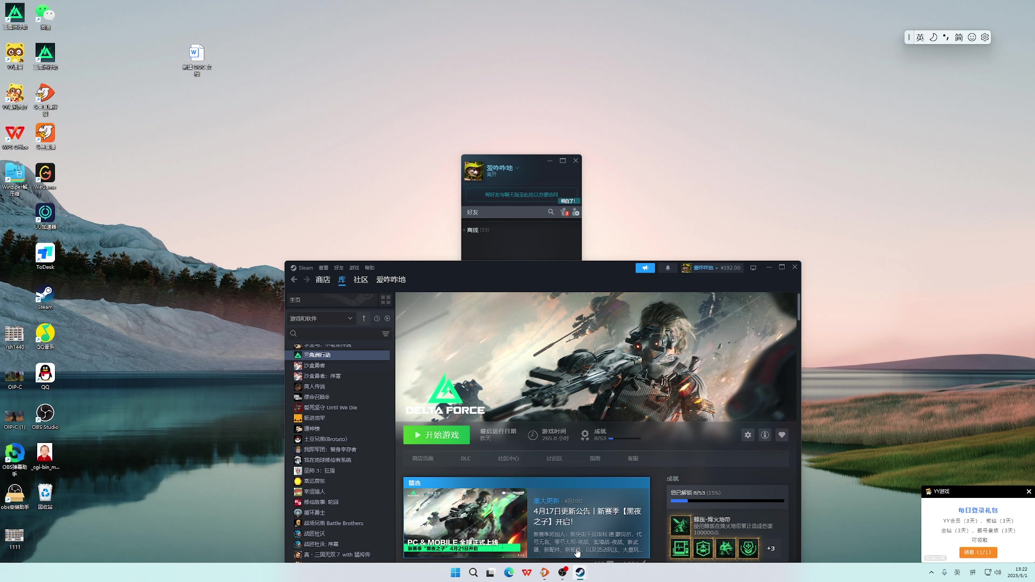1035x582 pixels.
Task: Show game info with the info icon
Action: [x=765, y=435]
